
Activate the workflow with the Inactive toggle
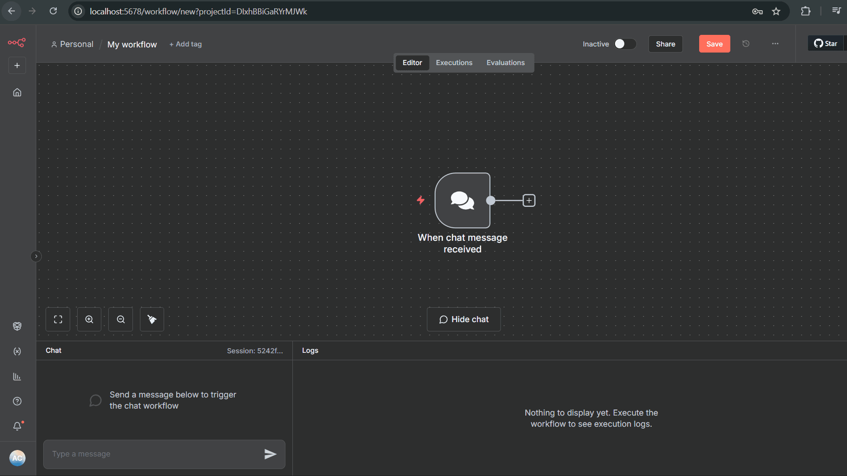pos(624,44)
